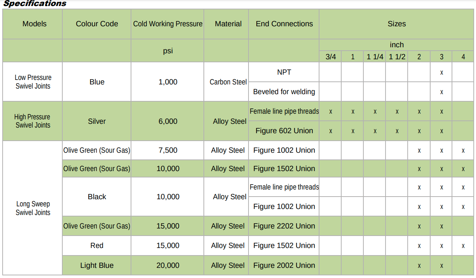Select Long Sweep Swivel Joints cell
The image size is (476, 278).
[33, 208]
